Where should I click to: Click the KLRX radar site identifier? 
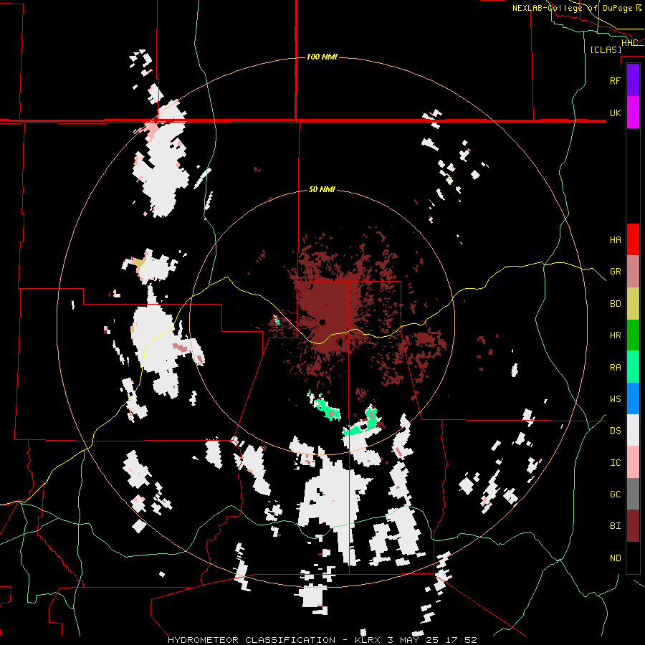(x=369, y=640)
